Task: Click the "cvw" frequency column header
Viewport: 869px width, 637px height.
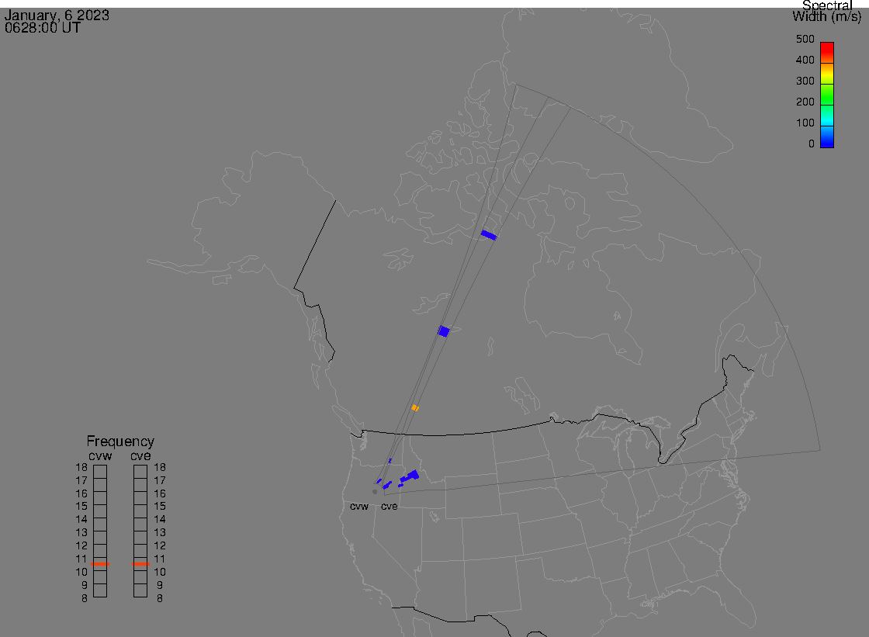Action: 100,455
